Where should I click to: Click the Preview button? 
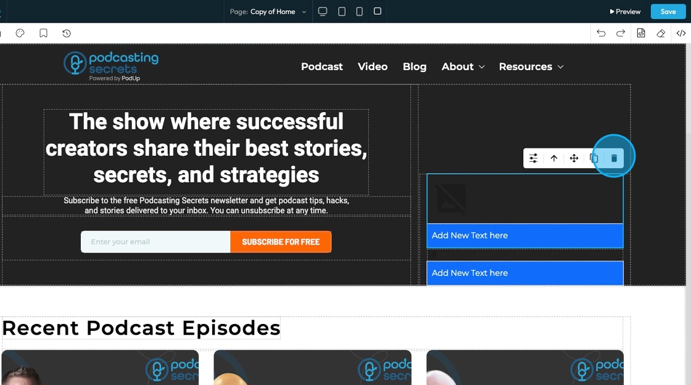[625, 12]
